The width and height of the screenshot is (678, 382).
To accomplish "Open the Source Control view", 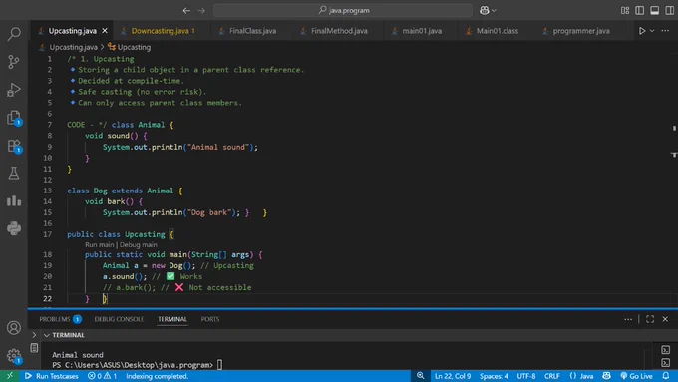I will 14,62.
